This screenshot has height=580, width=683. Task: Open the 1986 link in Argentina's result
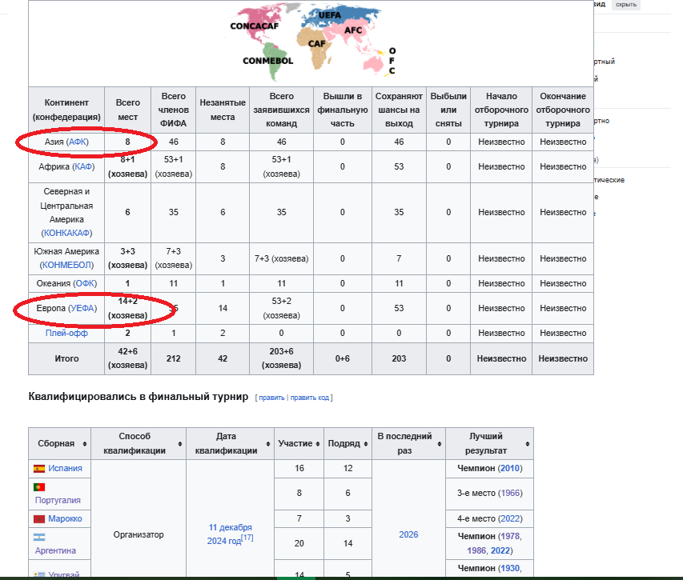pyautogui.click(x=476, y=550)
